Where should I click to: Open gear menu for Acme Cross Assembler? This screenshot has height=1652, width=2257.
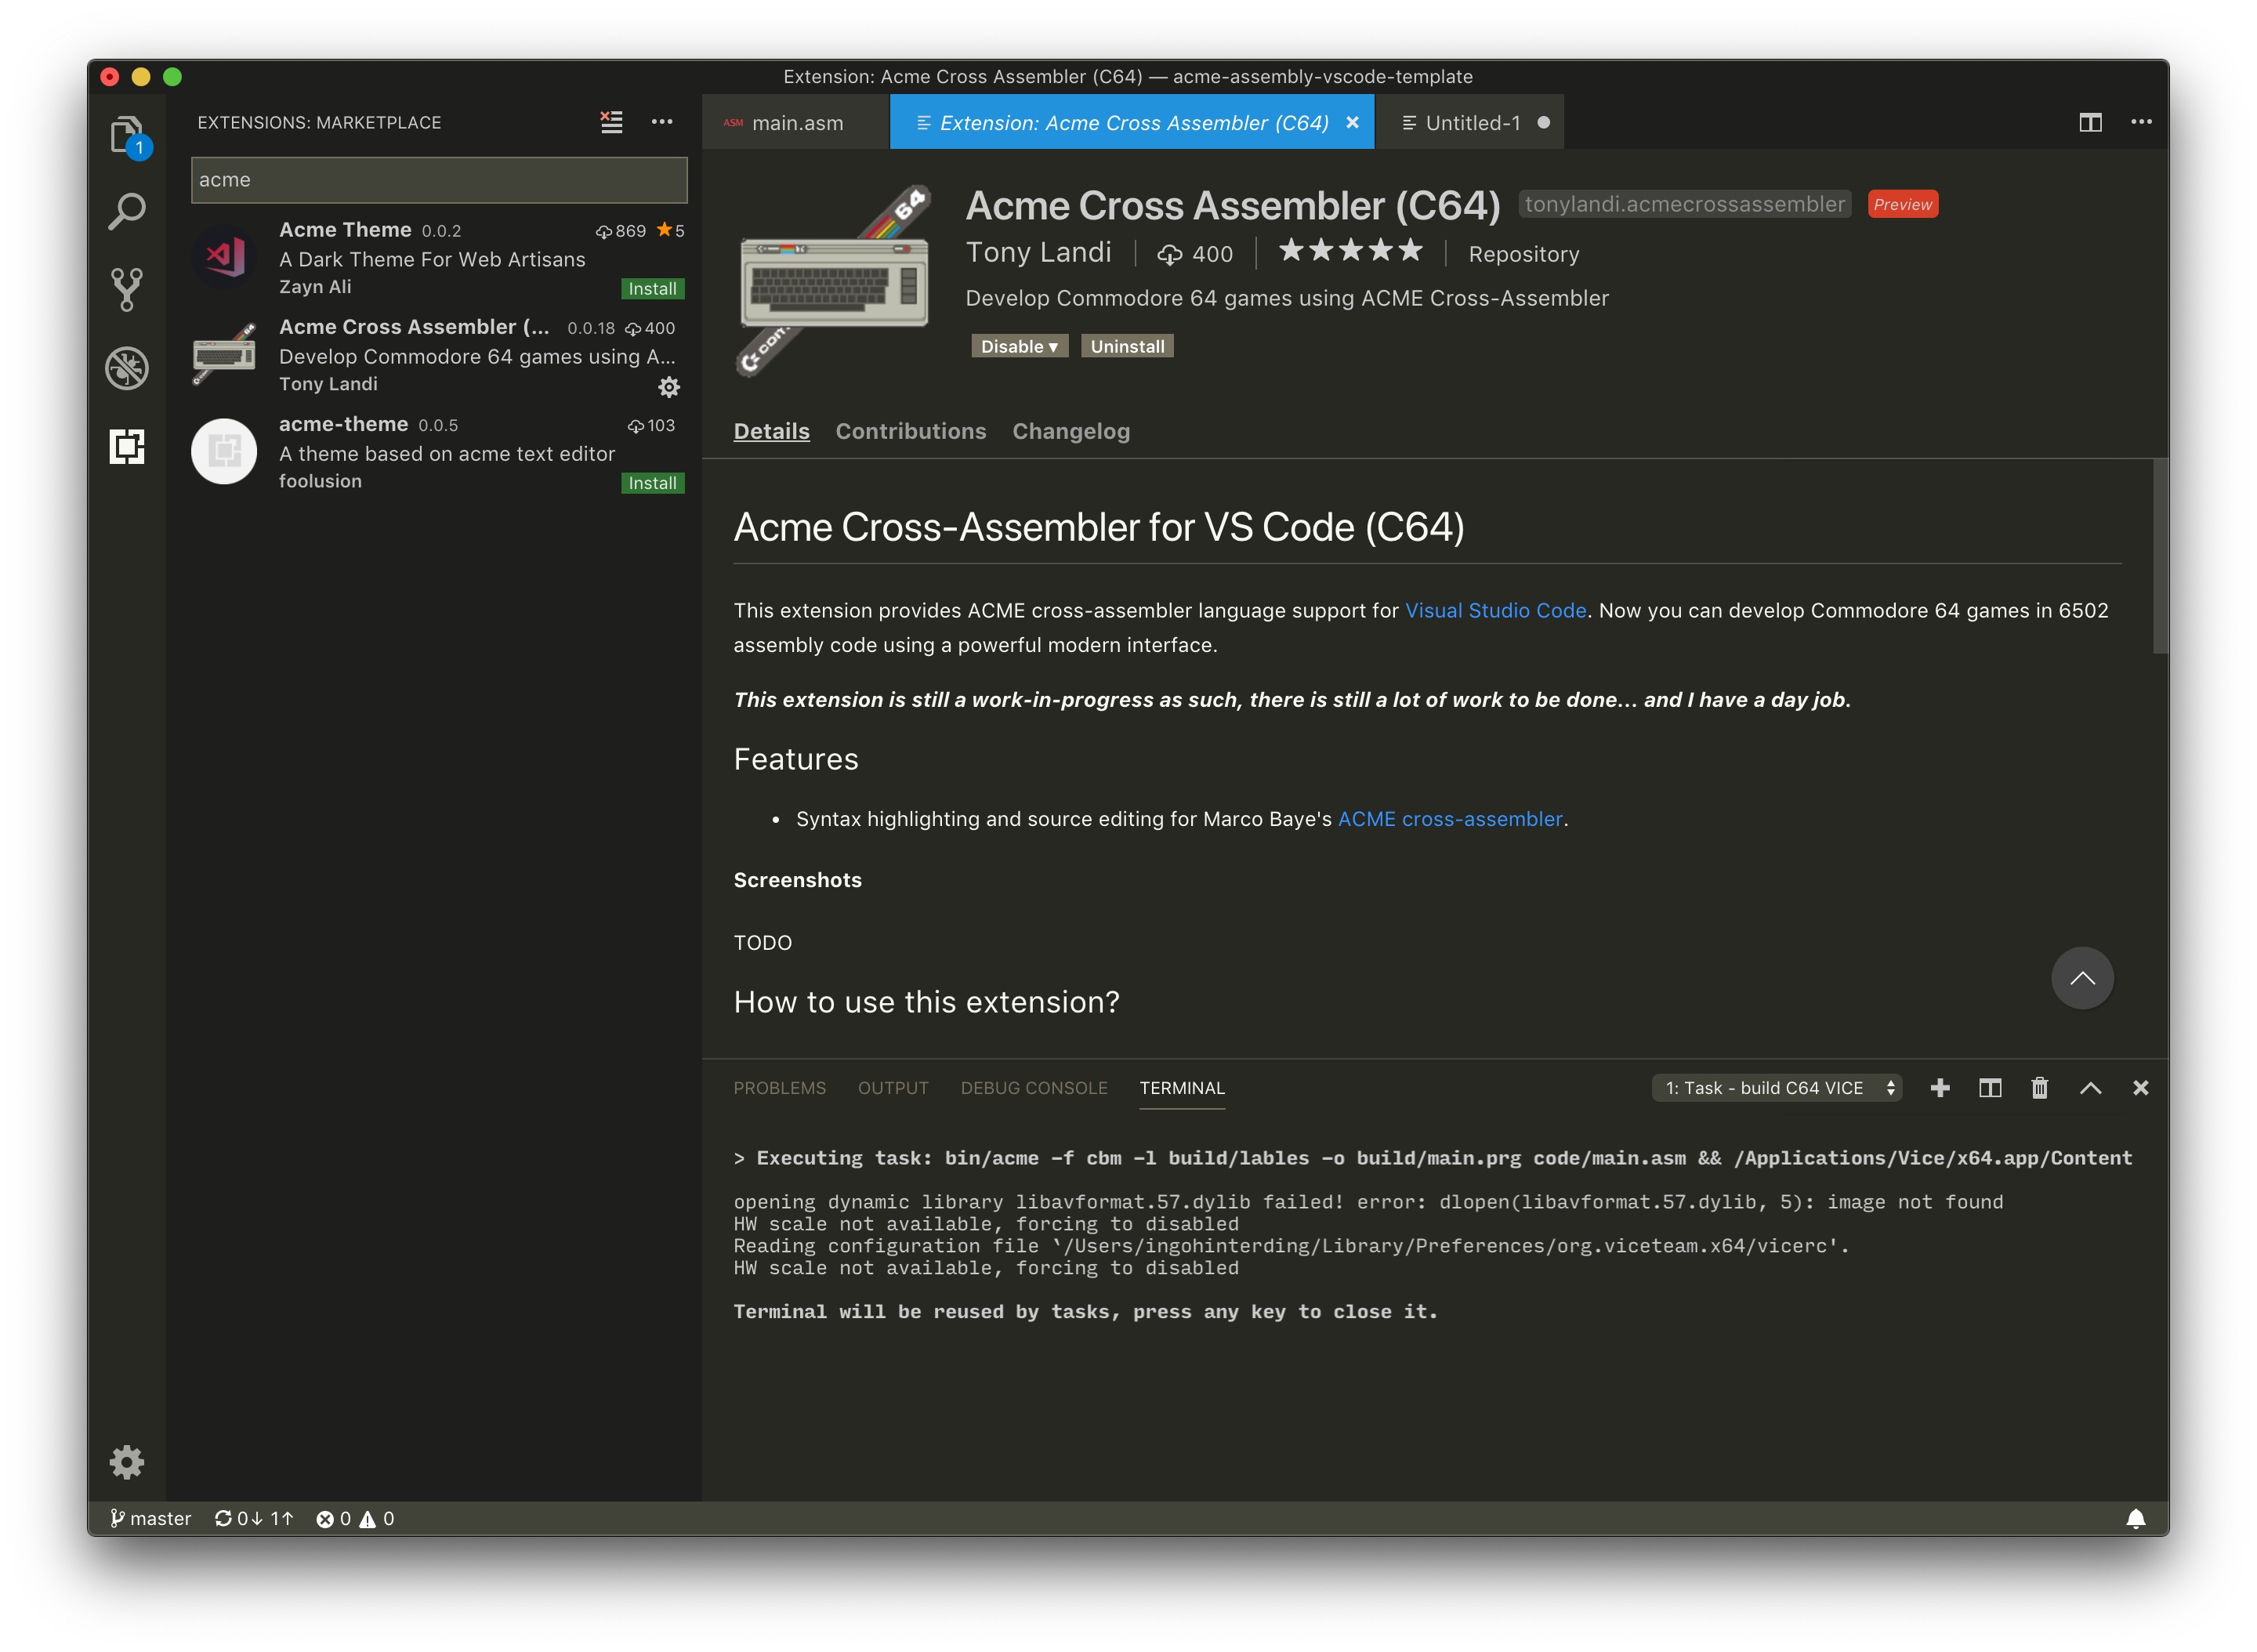coord(669,387)
